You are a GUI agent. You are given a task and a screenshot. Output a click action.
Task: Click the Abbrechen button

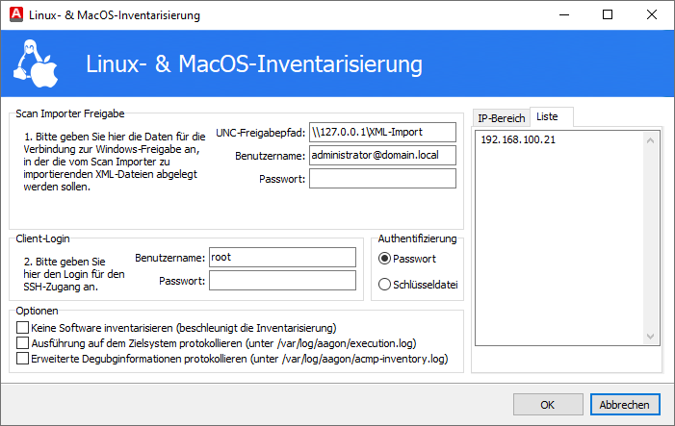tap(625, 405)
